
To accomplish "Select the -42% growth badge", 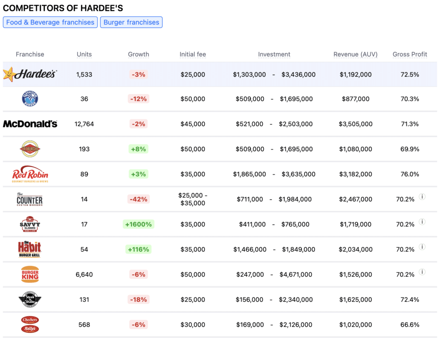I will click(x=139, y=199).
